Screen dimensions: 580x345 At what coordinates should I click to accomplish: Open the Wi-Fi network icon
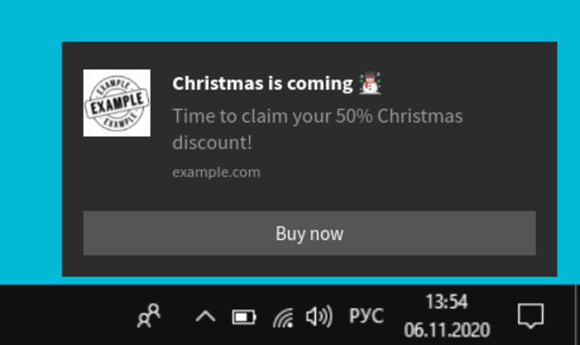click(x=284, y=318)
